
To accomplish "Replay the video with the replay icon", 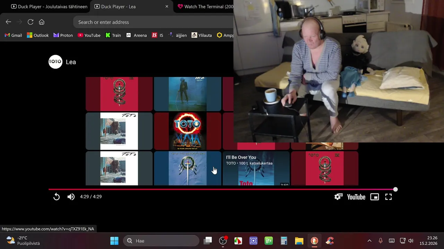I will (57, 197).
